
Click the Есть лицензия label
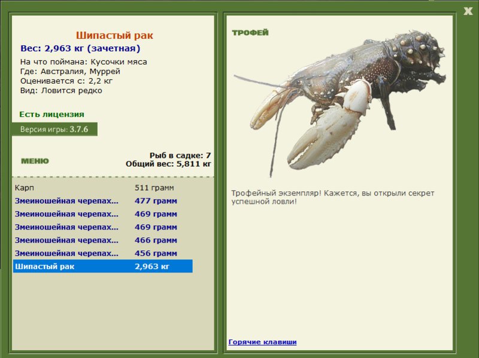(x=51, y=114)
